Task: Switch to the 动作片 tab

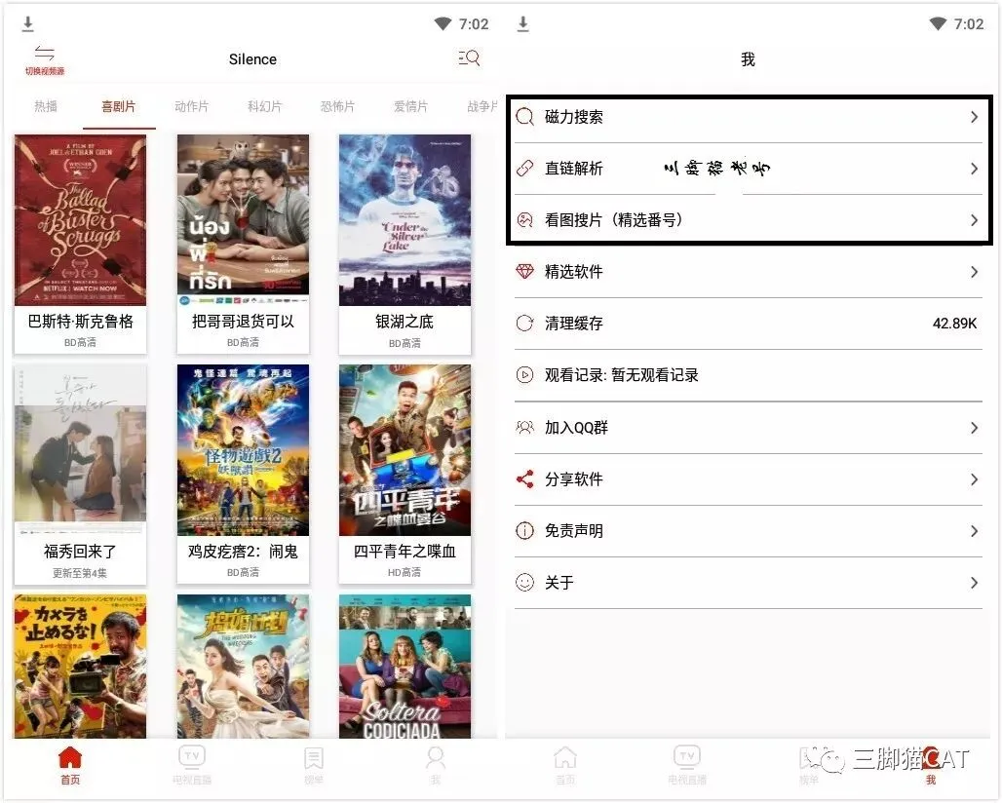Action: [192, 106]
